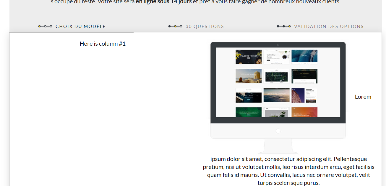386x186 pixels.
Task: Click the Clean & Minimal template thumbnail
Action: pos(249,96)
